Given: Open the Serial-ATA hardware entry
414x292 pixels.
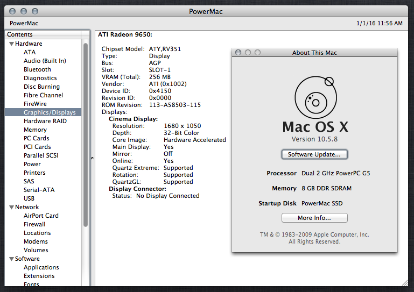Looking at the screenshot, I should click(39, 190).
